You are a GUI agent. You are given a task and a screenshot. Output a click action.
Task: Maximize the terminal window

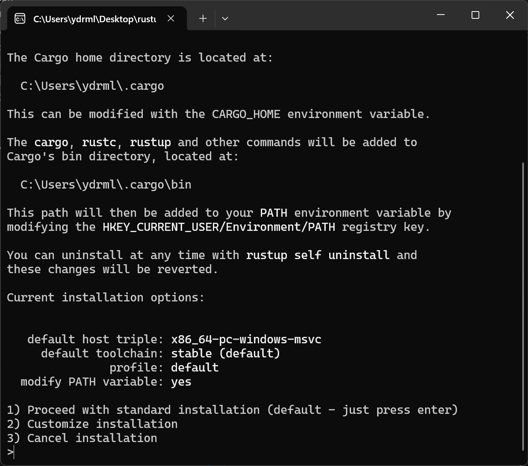point(475,15)
